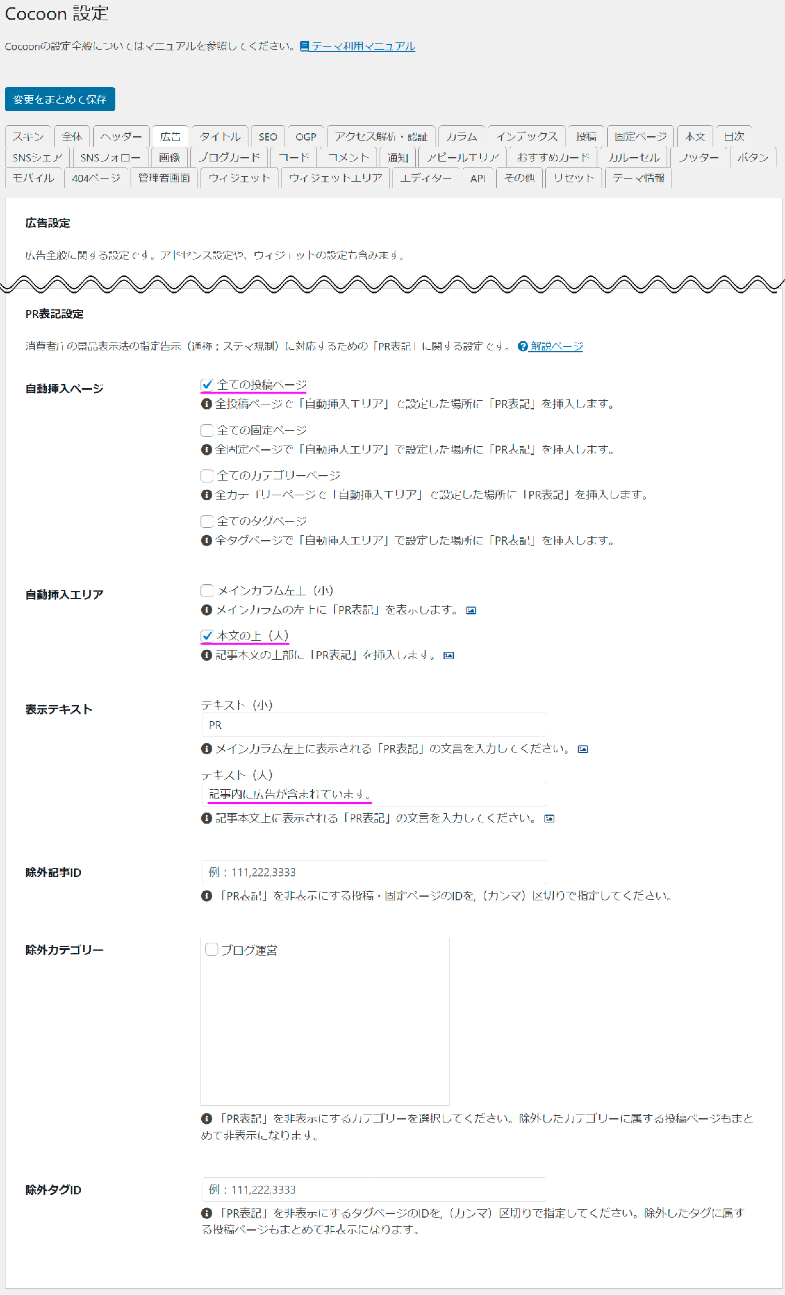The height and width of the screenshot is (1295, 785).
Task: Click inside the 除外カテゴリー list box
Action: pyautogui.click(x=325, y=1021)
